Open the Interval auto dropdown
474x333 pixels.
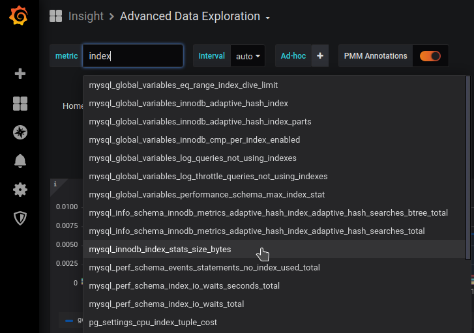coord(248,56)
